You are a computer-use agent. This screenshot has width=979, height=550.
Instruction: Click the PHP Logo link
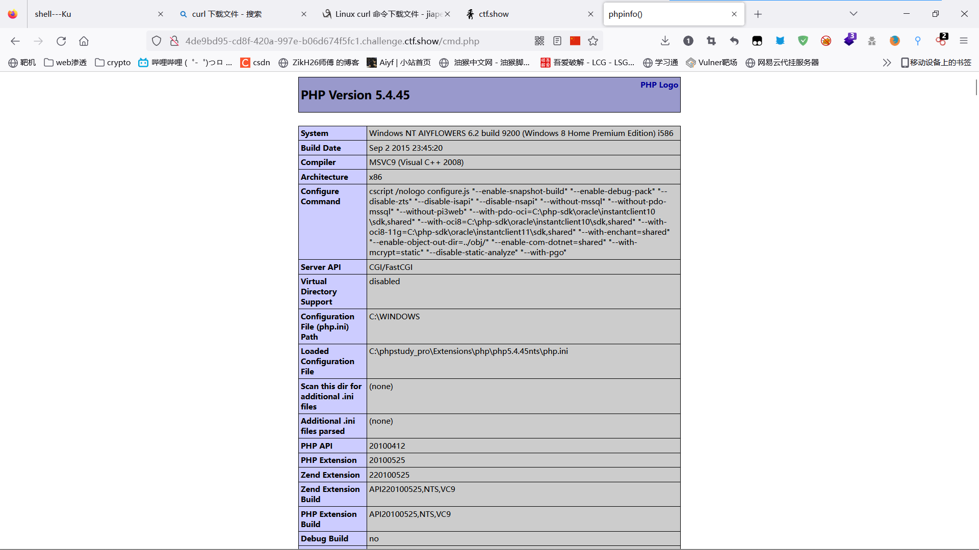click(x=659, y=85)
